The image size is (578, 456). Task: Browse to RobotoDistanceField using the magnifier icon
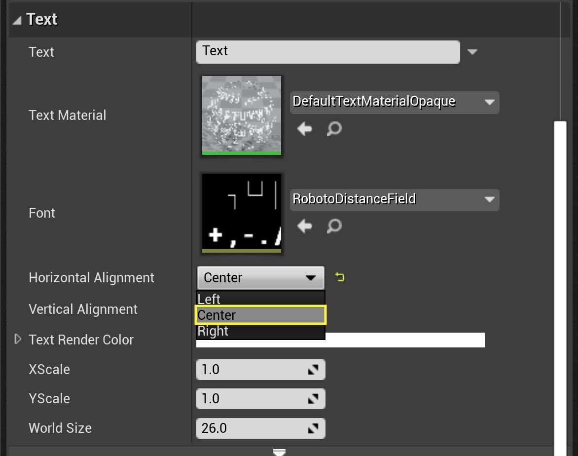(x=334, y=226)
